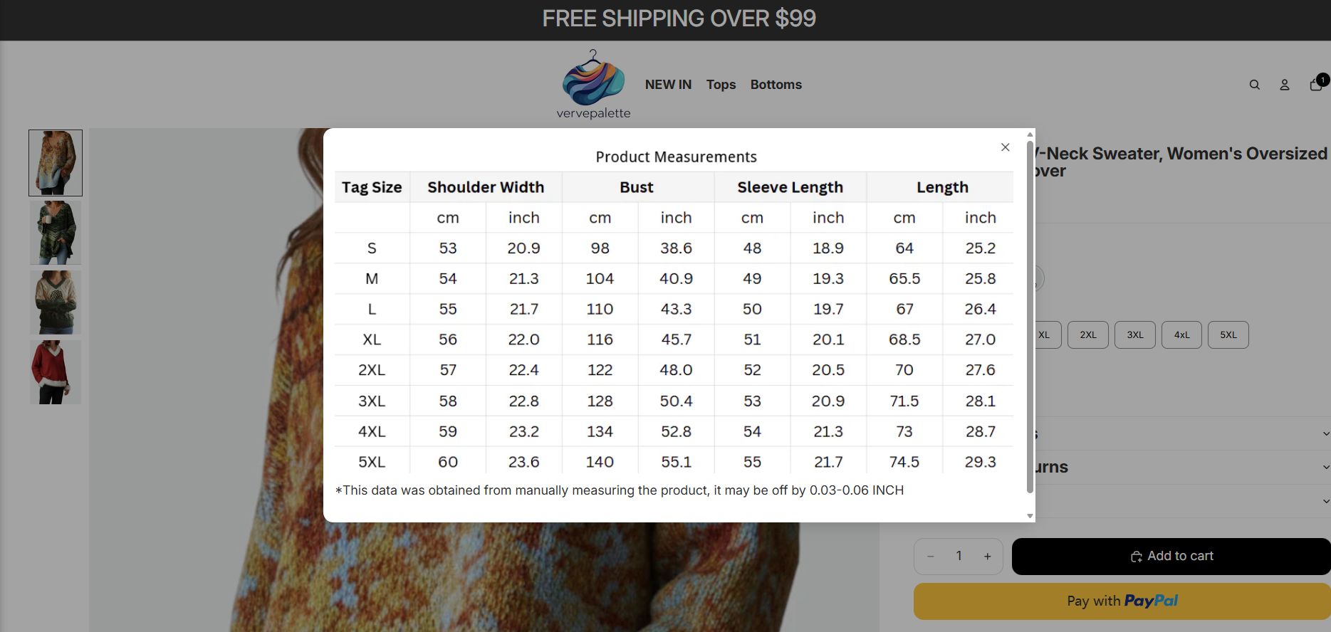Choose the 3XL size option
The image size is (1331, 632).
[x=1134, y=335]
